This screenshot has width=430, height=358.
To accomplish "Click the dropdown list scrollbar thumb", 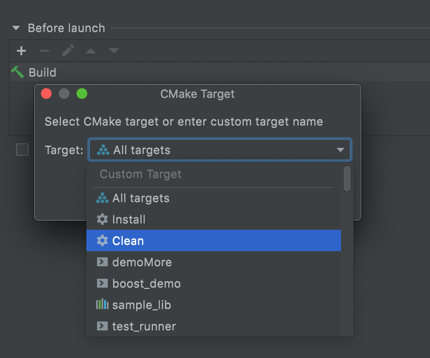I will (x=347, y=179).
